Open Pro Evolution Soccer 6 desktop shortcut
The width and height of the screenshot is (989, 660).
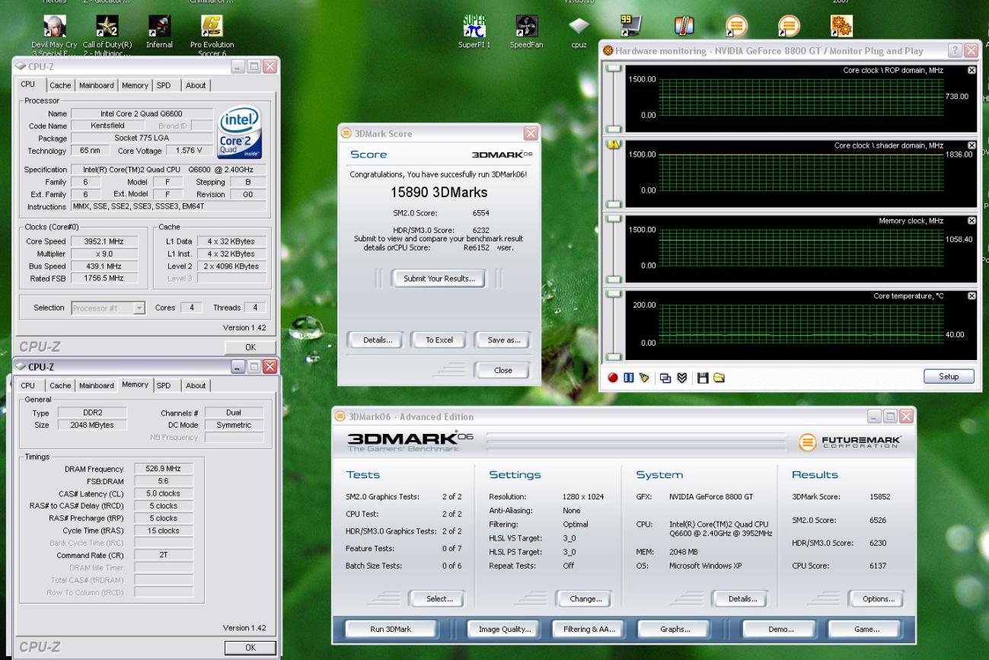click(x=212, y=32)
